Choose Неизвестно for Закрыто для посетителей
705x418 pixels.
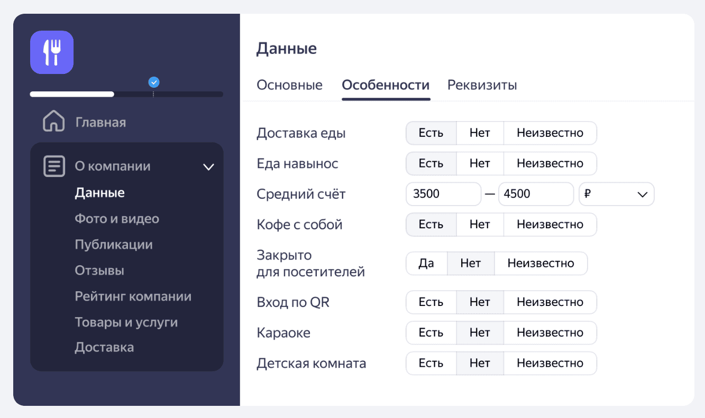[x=541, y=263]
